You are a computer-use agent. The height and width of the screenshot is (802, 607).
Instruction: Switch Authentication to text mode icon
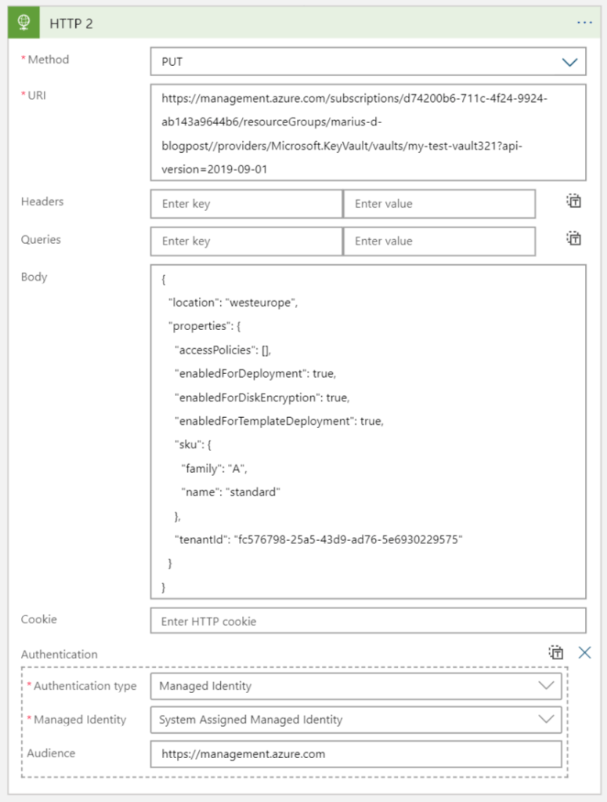point(556,652)
